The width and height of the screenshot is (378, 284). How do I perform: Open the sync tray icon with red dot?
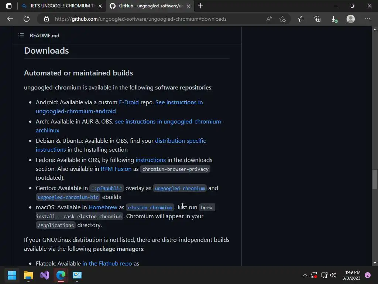pos(314,275)
